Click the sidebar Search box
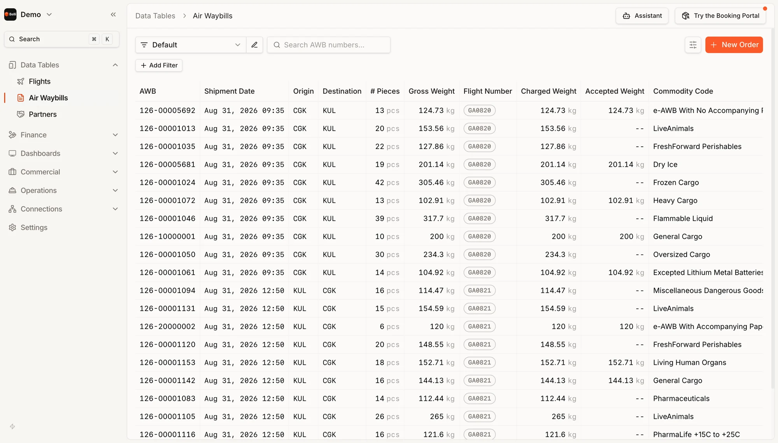778x443 pixels. (62, 39)
